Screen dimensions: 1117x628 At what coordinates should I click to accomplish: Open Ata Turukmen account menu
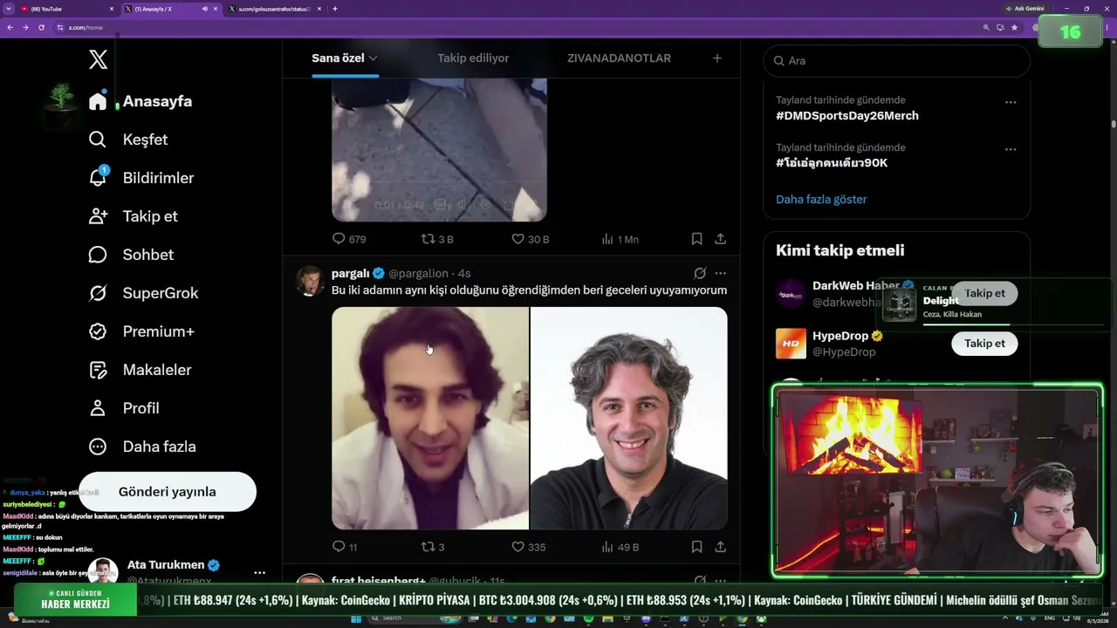point(259,573)
